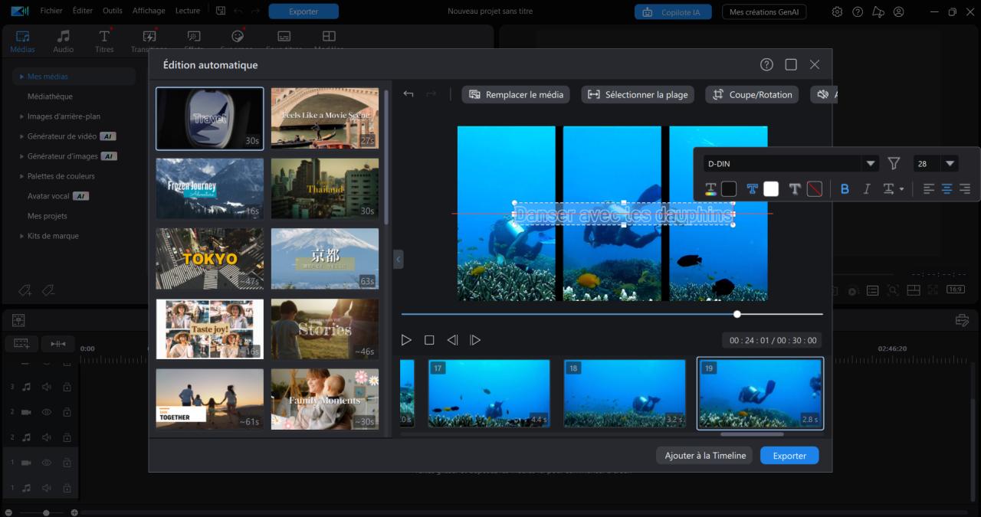Screen dimensions: 981x517
Task: Toggle the lock on video track 1
Action: [x=67, y=463]
